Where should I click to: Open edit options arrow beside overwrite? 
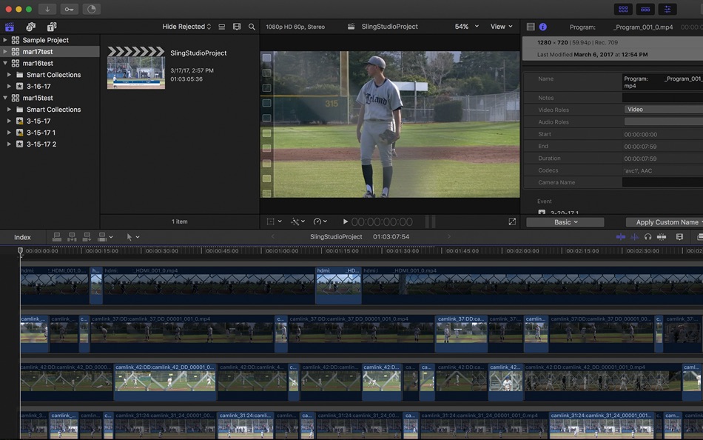(111, 237)
